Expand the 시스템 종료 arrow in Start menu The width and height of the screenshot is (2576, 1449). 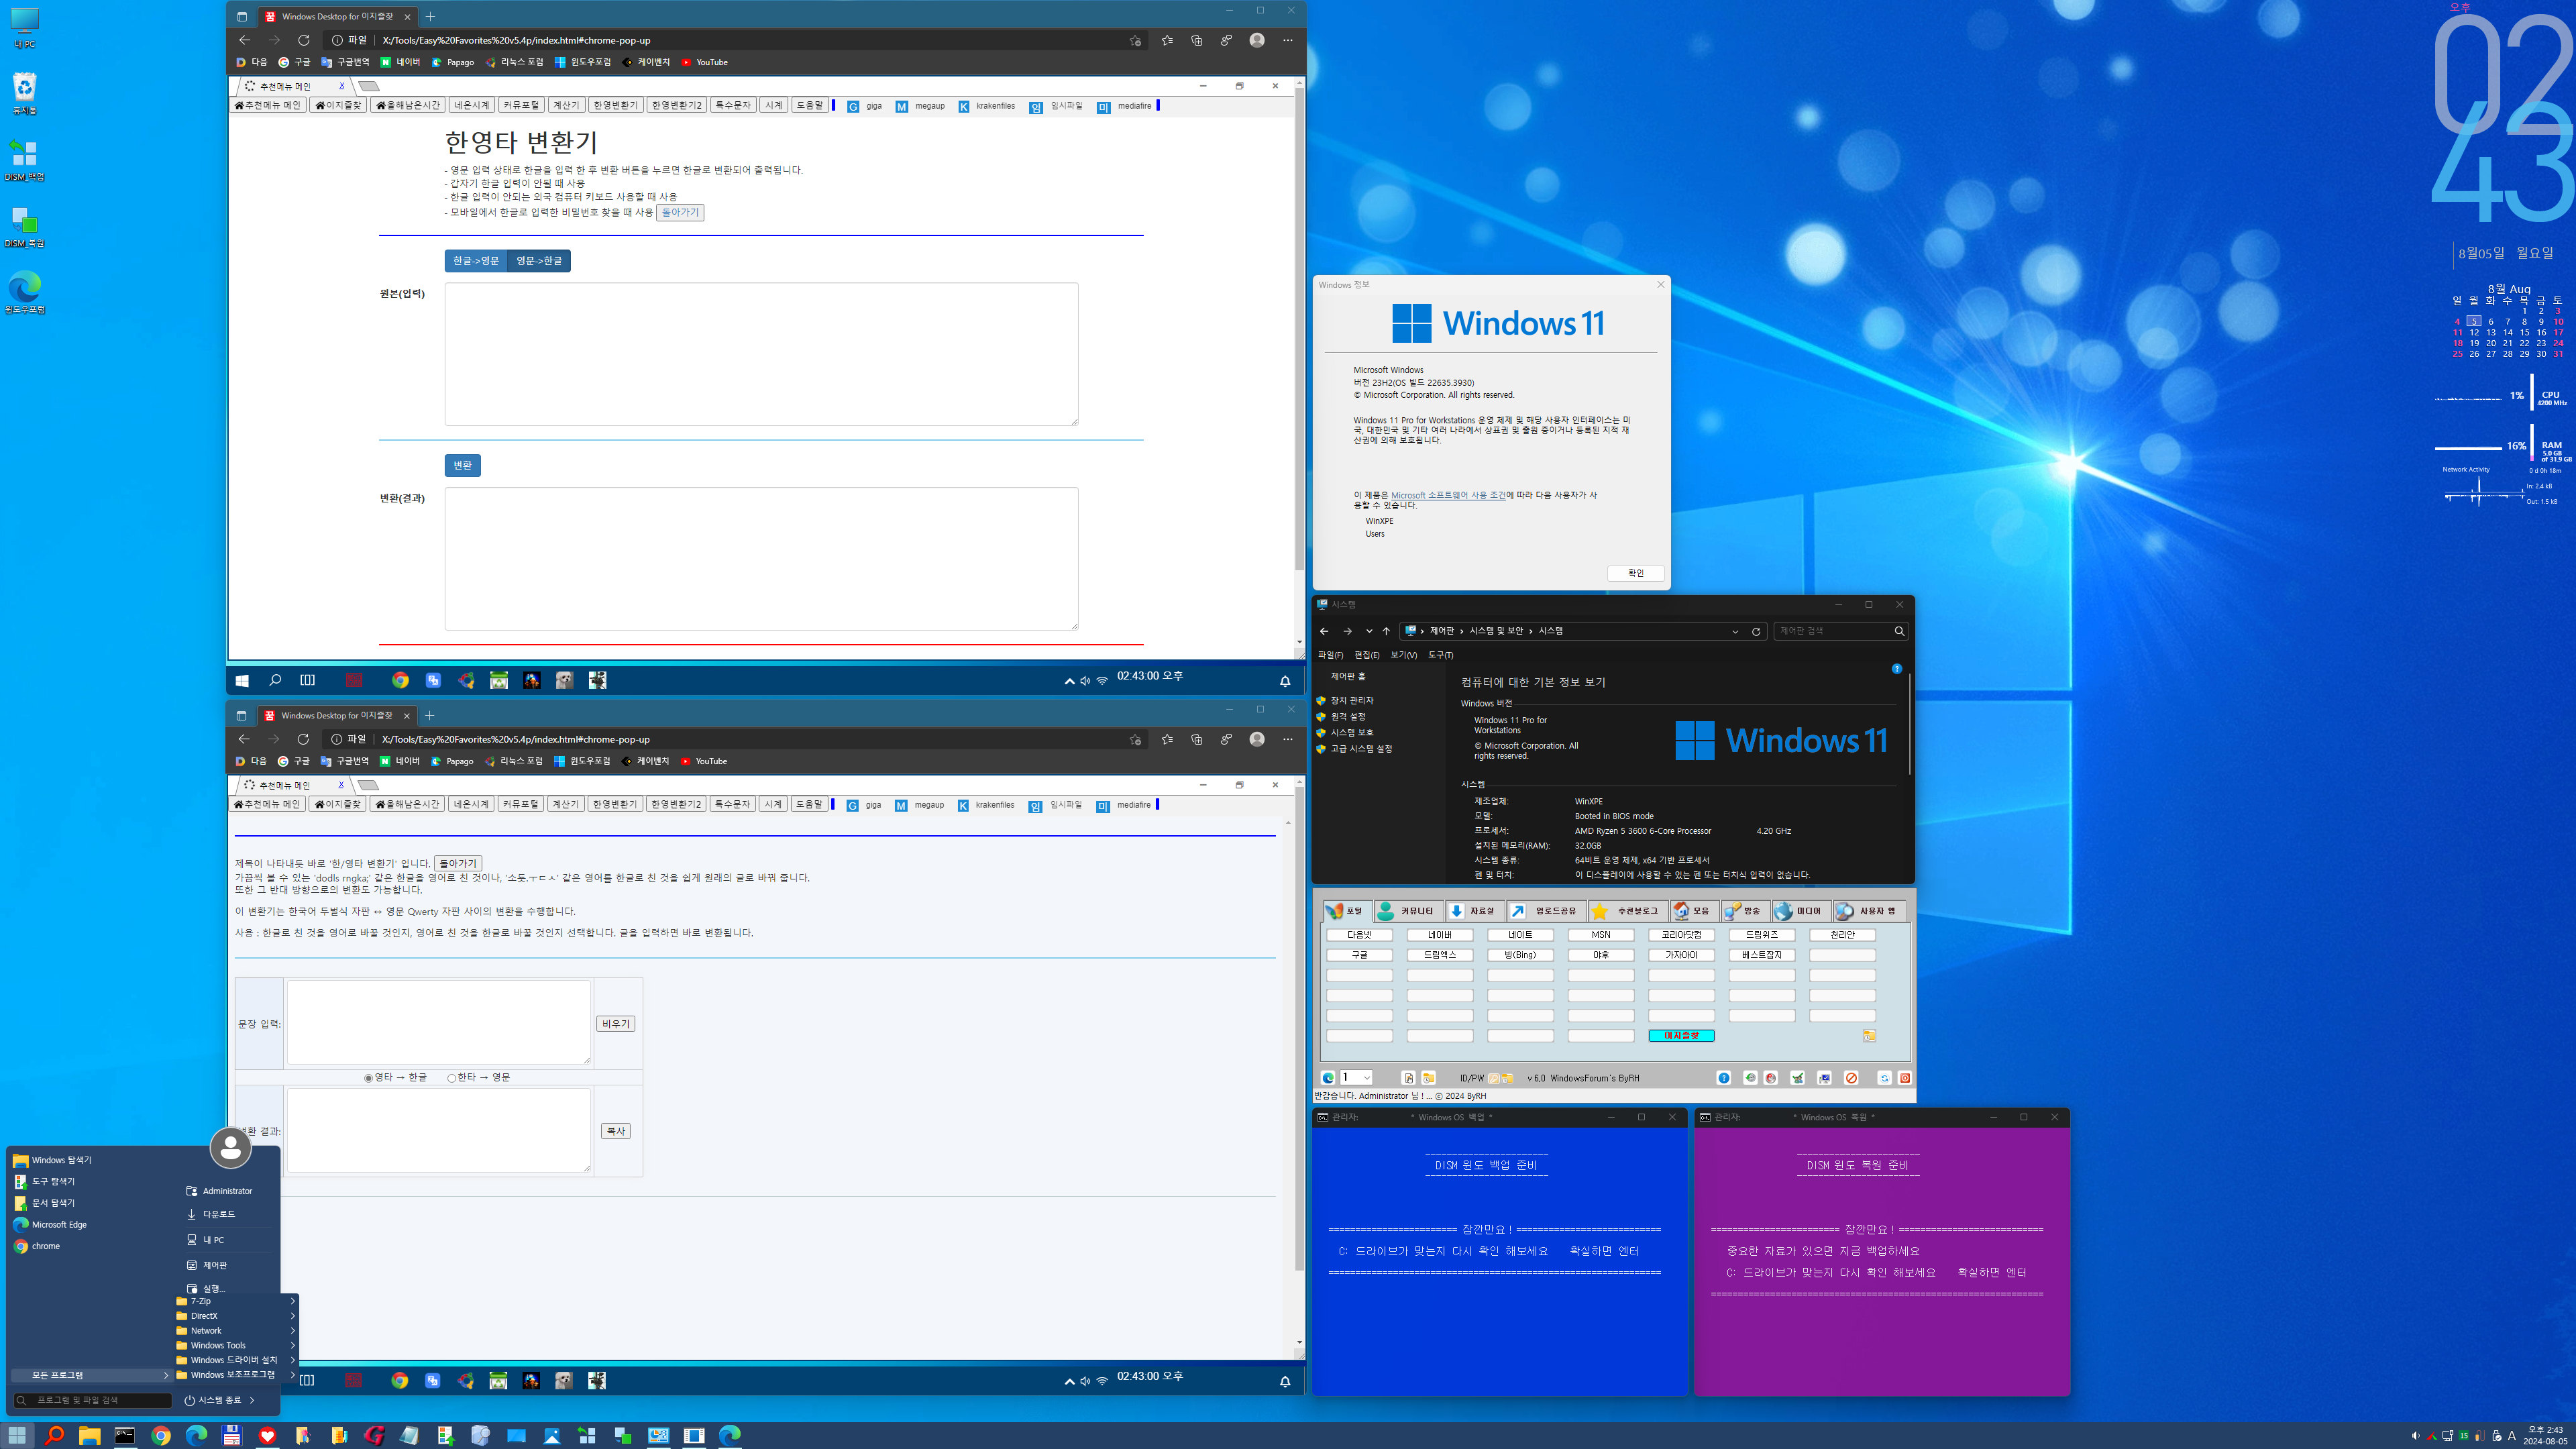[x=252, y=1400]
